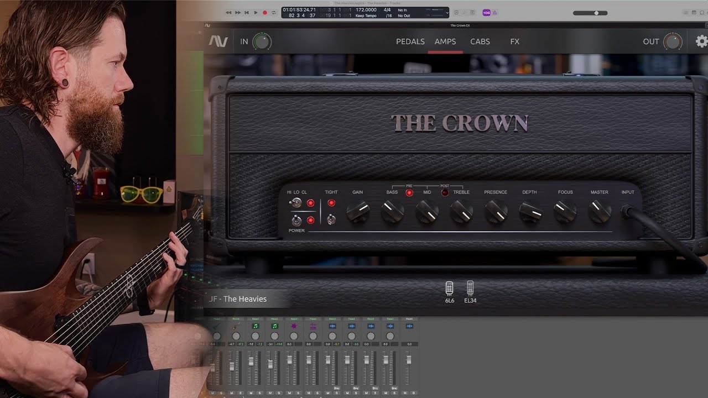Go to the project start
The image size is (708, 398).
coord(247,12)
